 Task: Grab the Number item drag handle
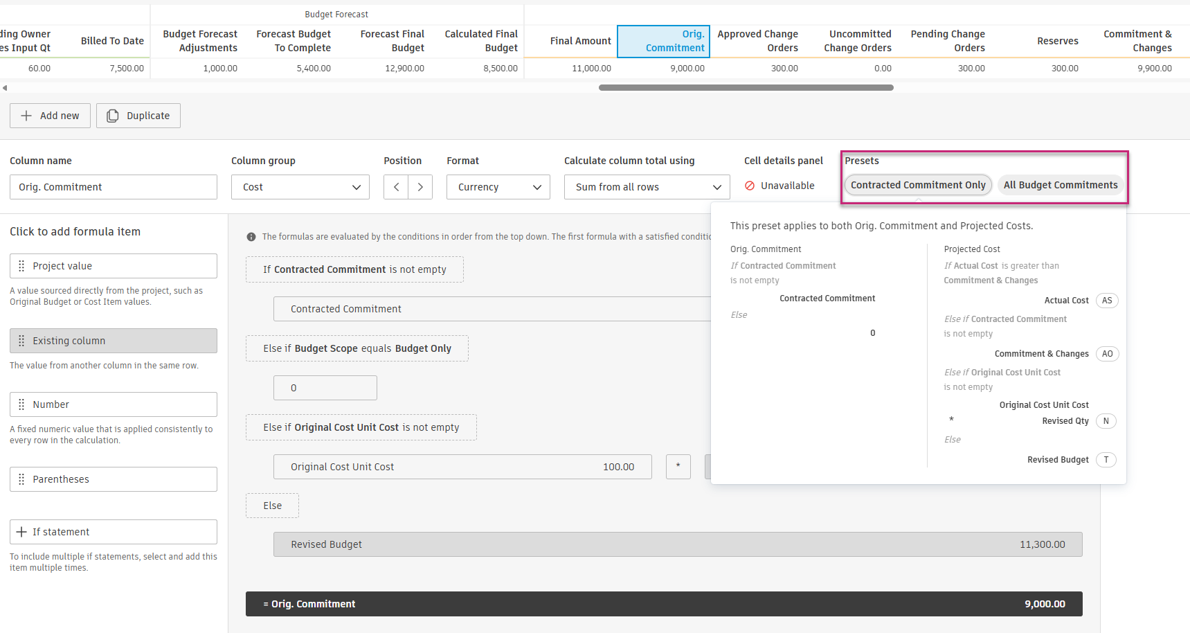[21, 404]
